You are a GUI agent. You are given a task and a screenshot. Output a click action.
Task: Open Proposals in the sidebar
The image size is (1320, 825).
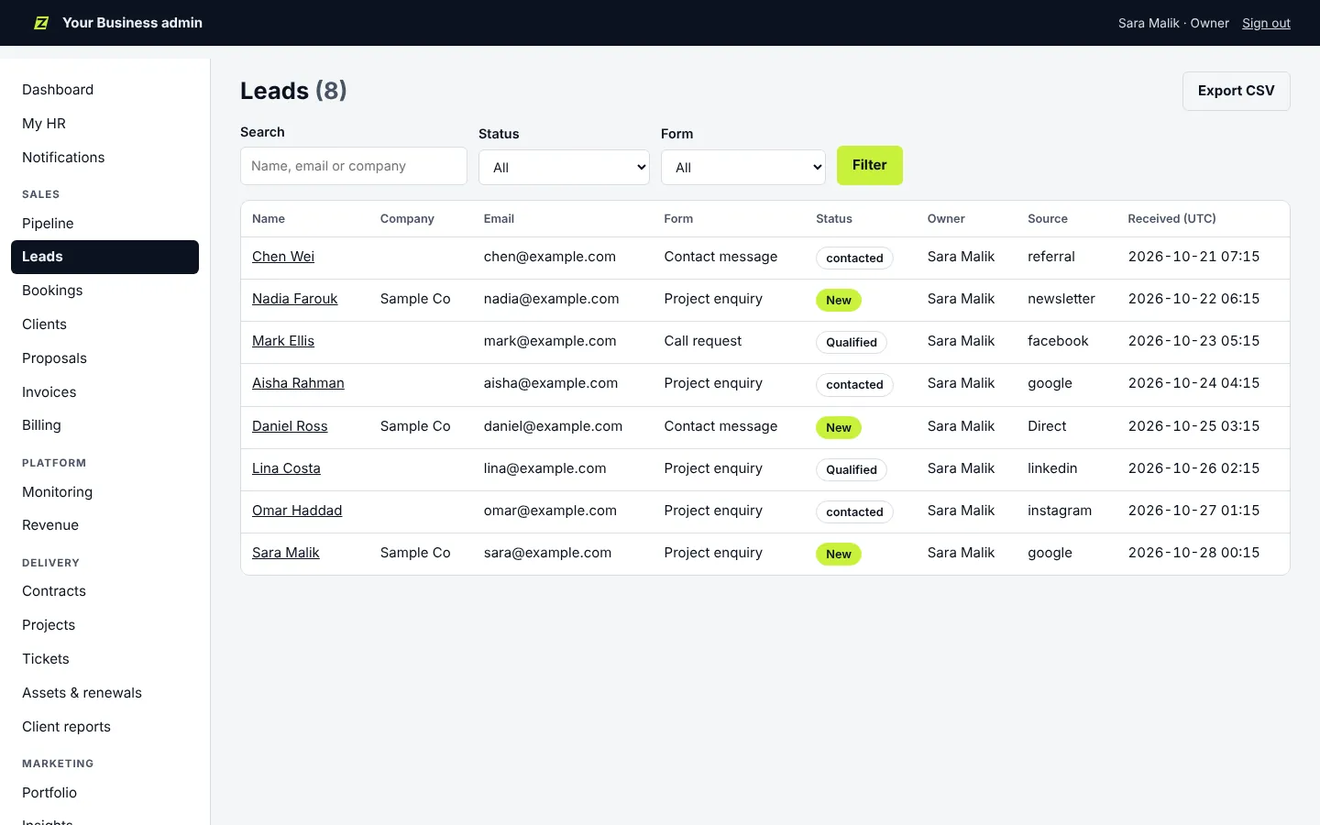click(104, 358)
